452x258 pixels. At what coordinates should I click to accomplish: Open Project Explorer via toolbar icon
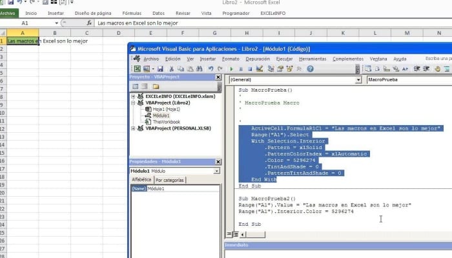coord(271,69)
